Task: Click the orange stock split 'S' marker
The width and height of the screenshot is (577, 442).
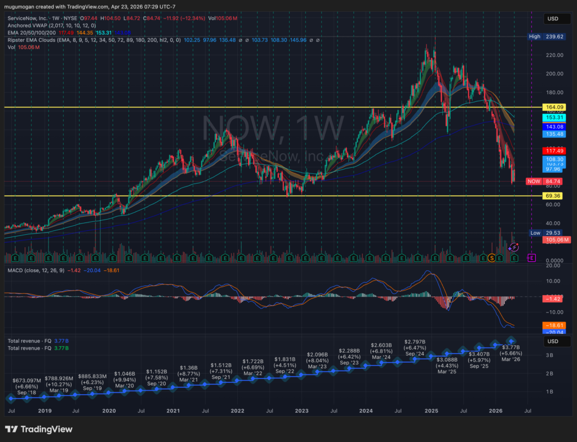Action: [x=491, y=257]
